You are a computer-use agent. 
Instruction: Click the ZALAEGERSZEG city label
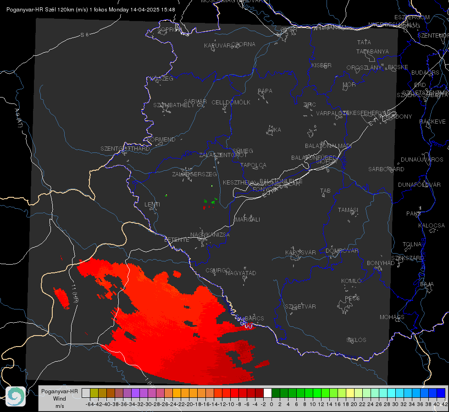194,174
